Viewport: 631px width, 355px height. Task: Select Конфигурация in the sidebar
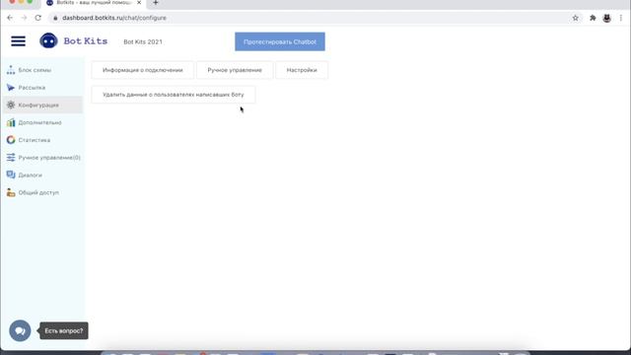tap(42, 106)
